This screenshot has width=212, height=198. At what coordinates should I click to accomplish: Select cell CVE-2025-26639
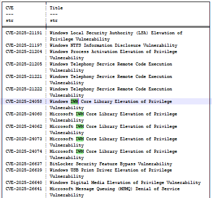(24, 170)
